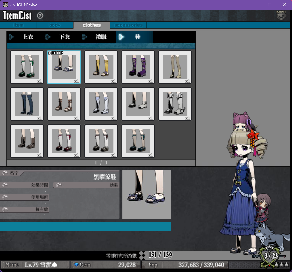Close the UNLIGHT:Revive window
The image size is (292, 272).
point(284,5)
